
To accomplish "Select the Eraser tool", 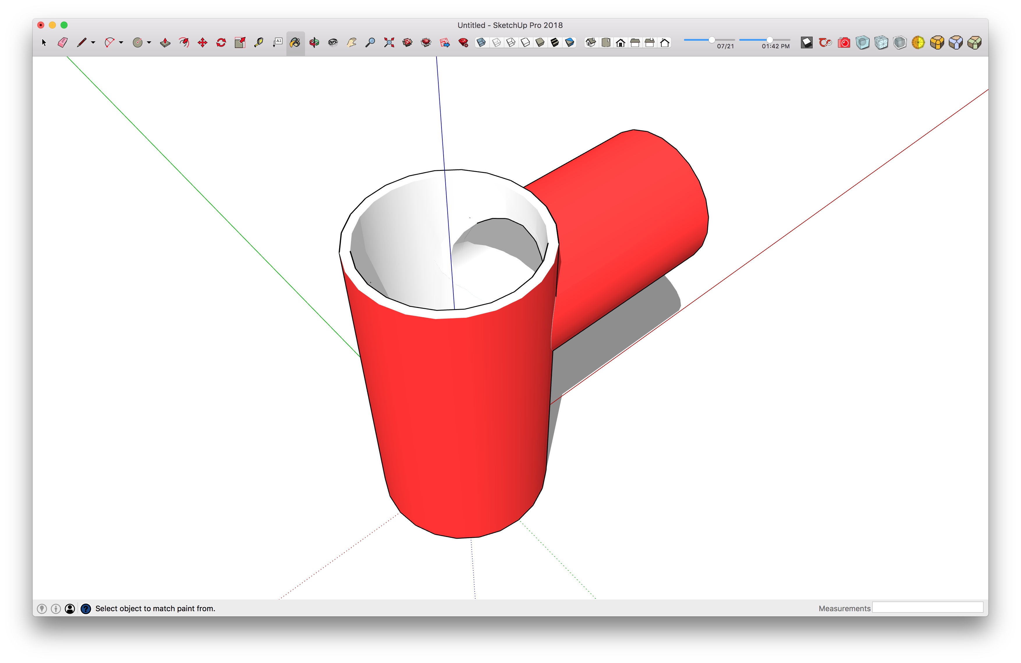I will (63, 42).
